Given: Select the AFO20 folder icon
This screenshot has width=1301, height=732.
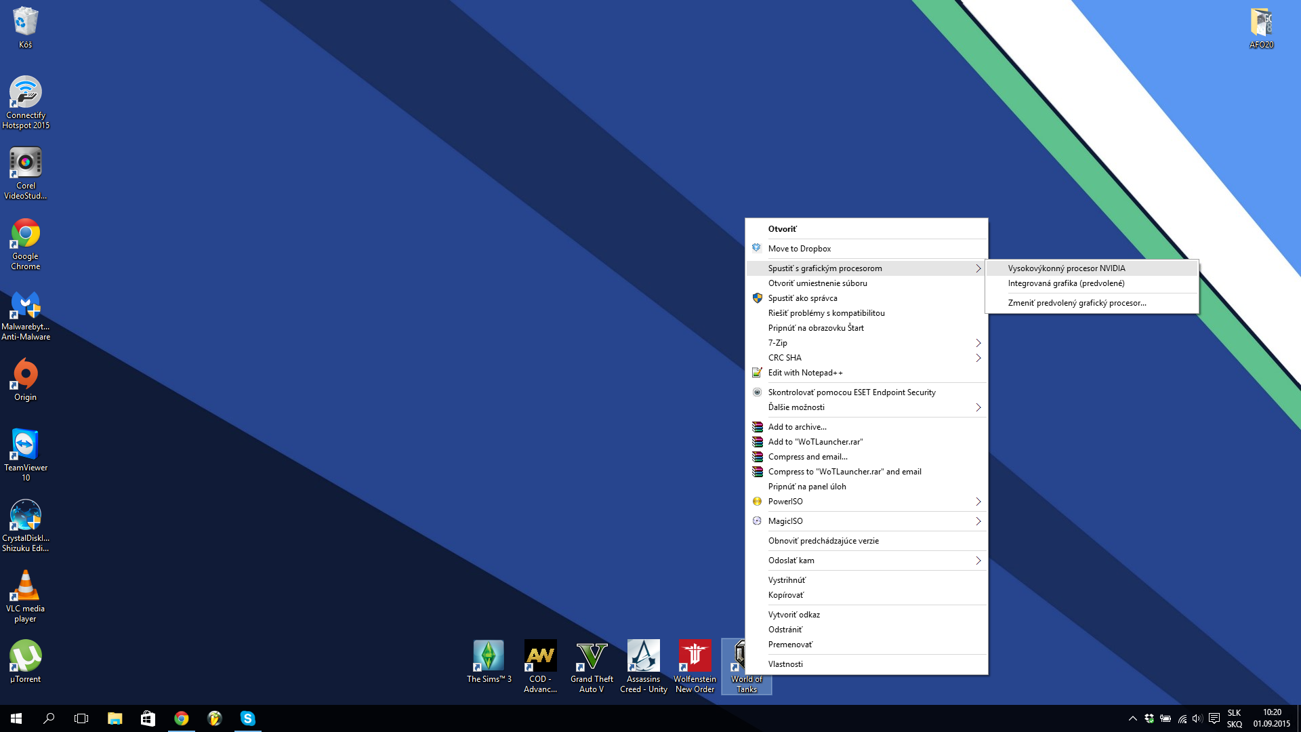Looking at the screenshot, I should (x=1261, y=23).
